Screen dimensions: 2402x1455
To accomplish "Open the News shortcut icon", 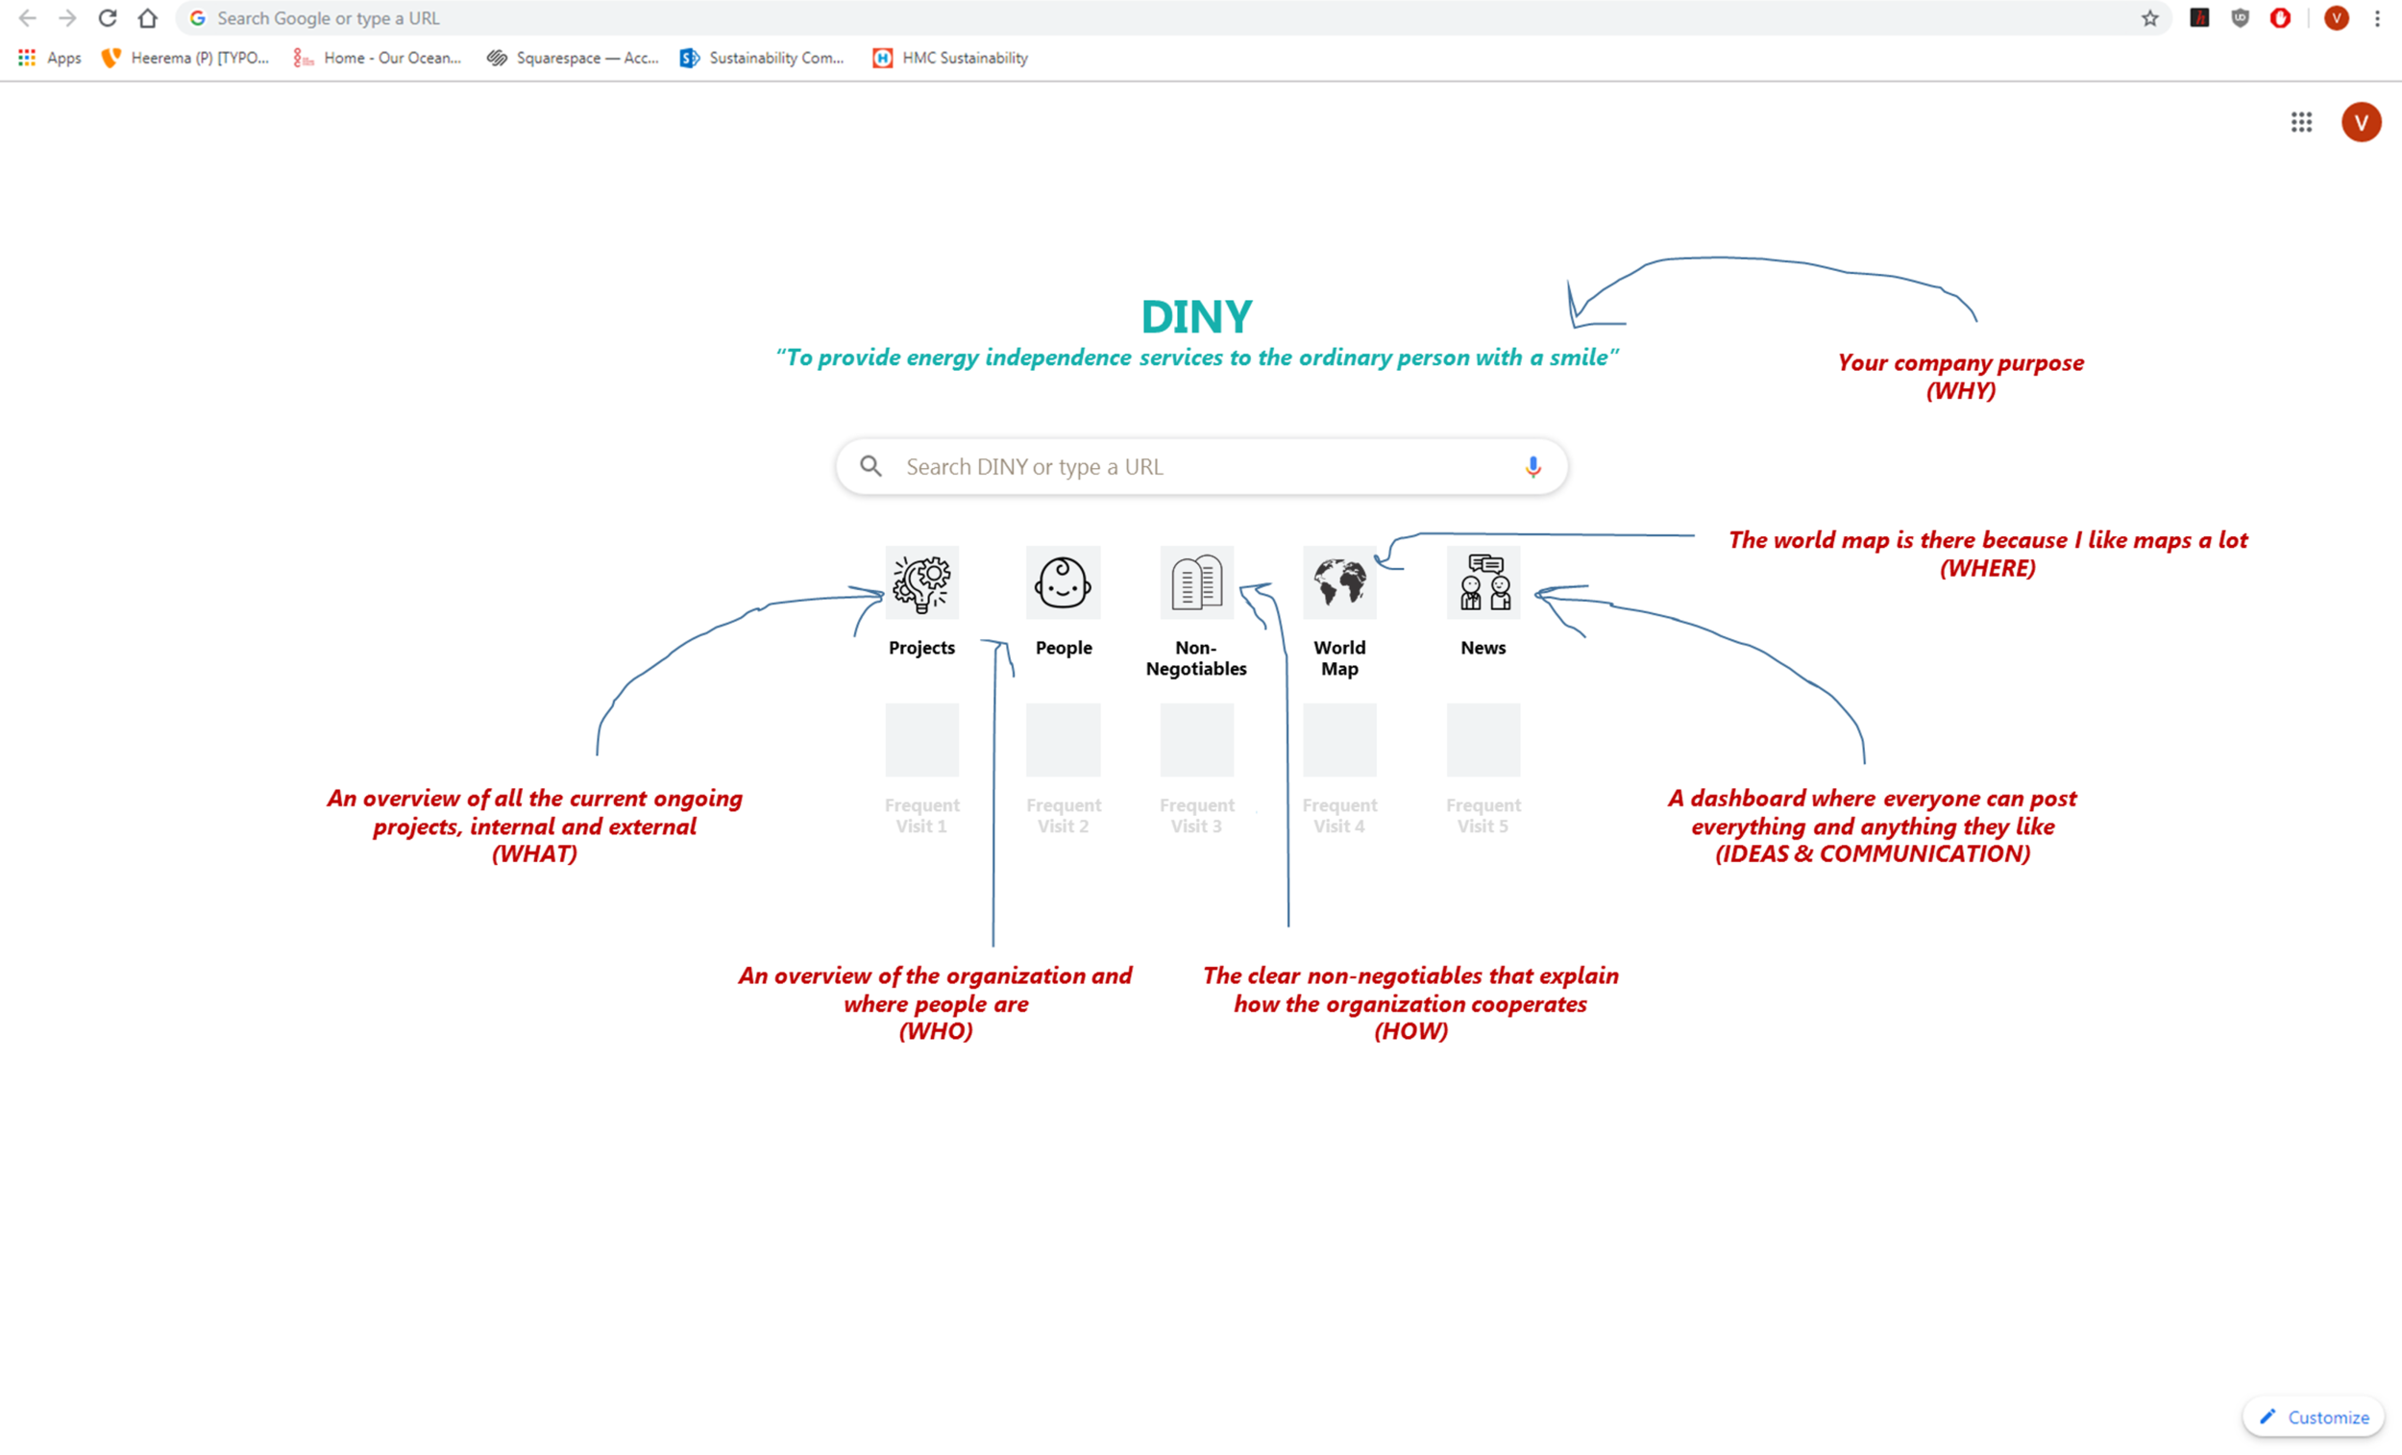I will click(1483, 583).
